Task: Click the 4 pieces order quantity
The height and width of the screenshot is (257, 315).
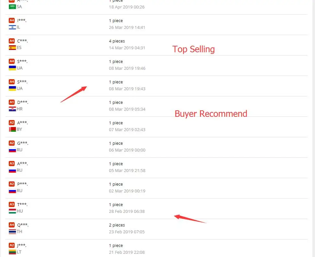Action: (x=117, y=41)
